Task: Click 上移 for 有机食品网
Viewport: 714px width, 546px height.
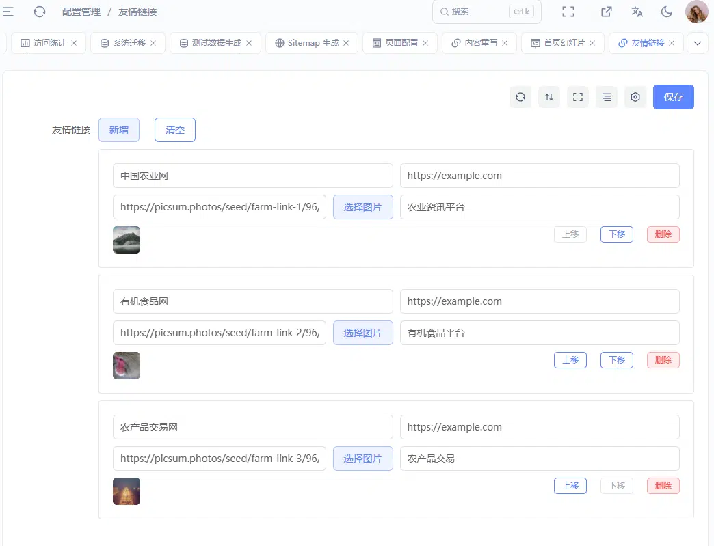Action: click(x=570, y=360)
